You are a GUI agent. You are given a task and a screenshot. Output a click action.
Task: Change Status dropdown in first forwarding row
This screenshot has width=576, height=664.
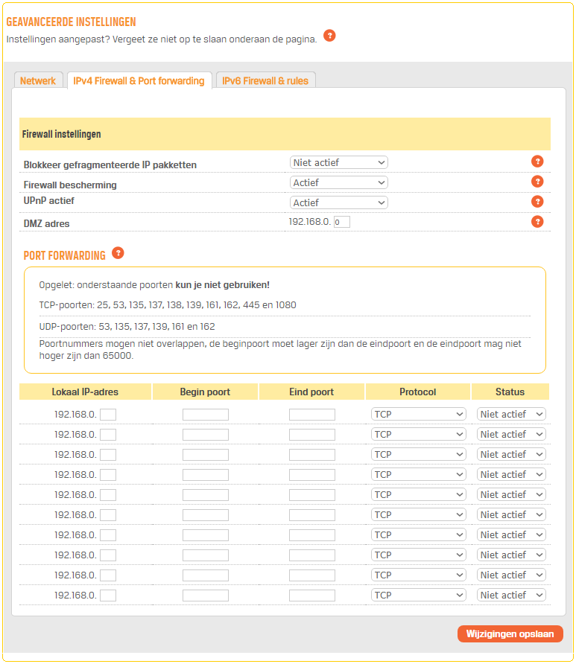click(511, 415)
